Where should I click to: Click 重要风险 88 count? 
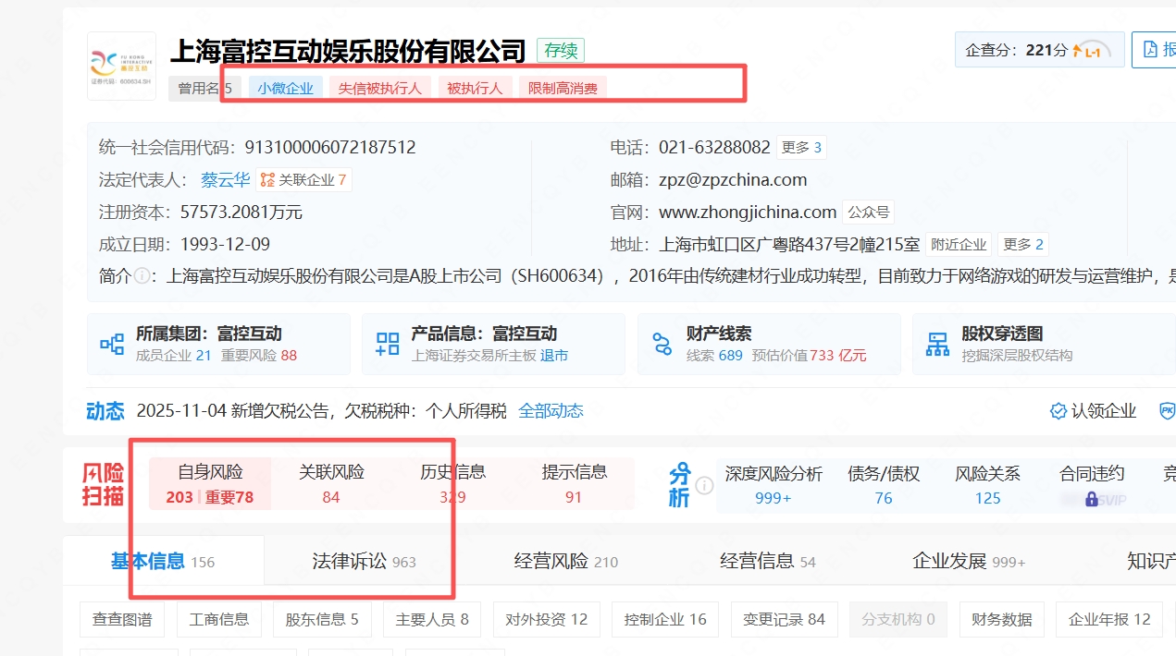click(259, 356)
